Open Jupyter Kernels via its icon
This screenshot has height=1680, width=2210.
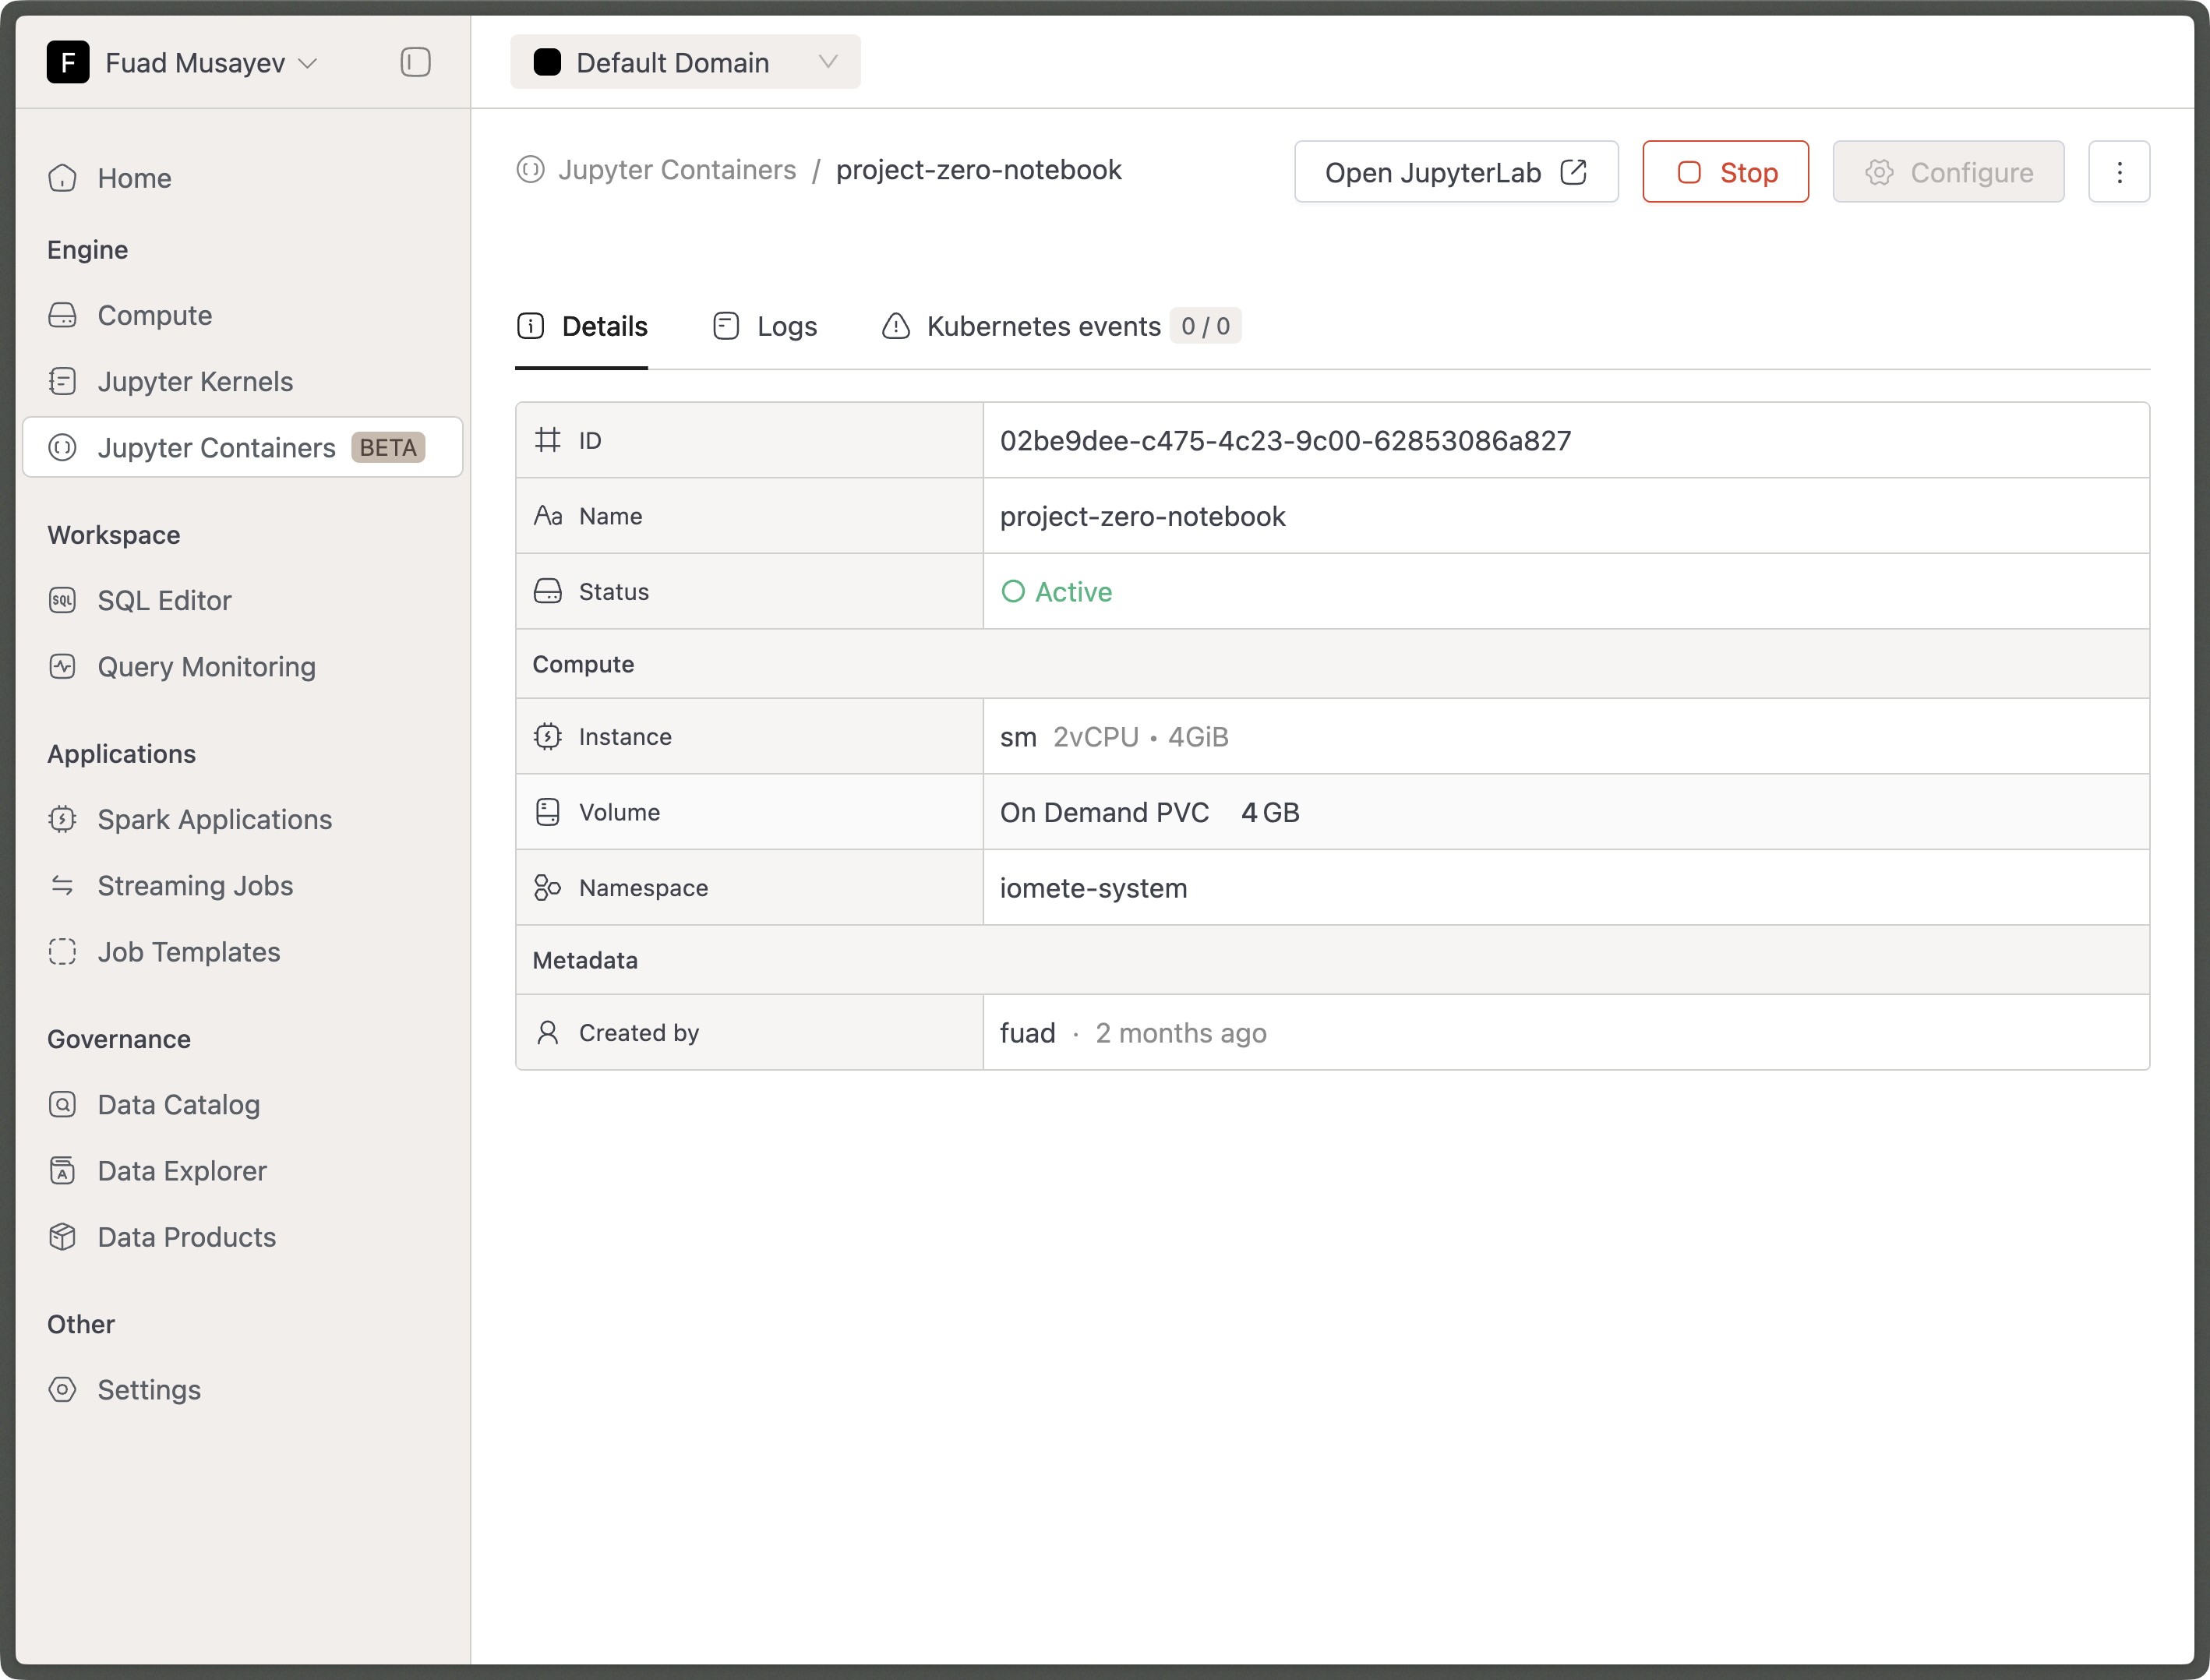[62, 381]
